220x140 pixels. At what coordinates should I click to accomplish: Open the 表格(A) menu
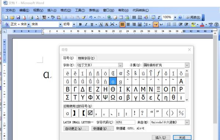coord(94,10)
